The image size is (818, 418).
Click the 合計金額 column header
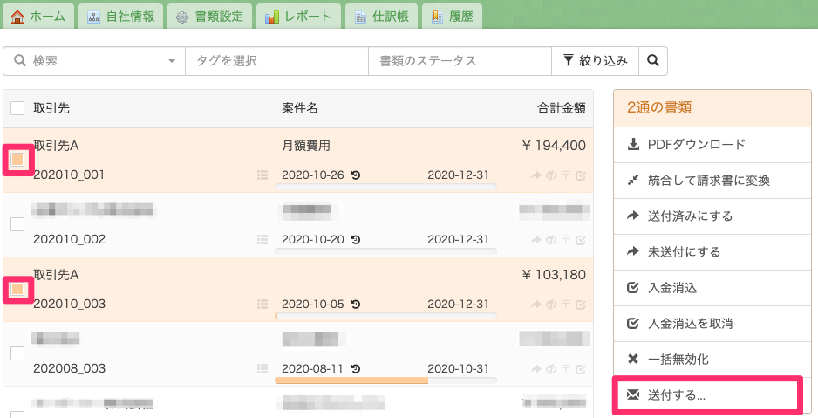(x=562, y=108)
